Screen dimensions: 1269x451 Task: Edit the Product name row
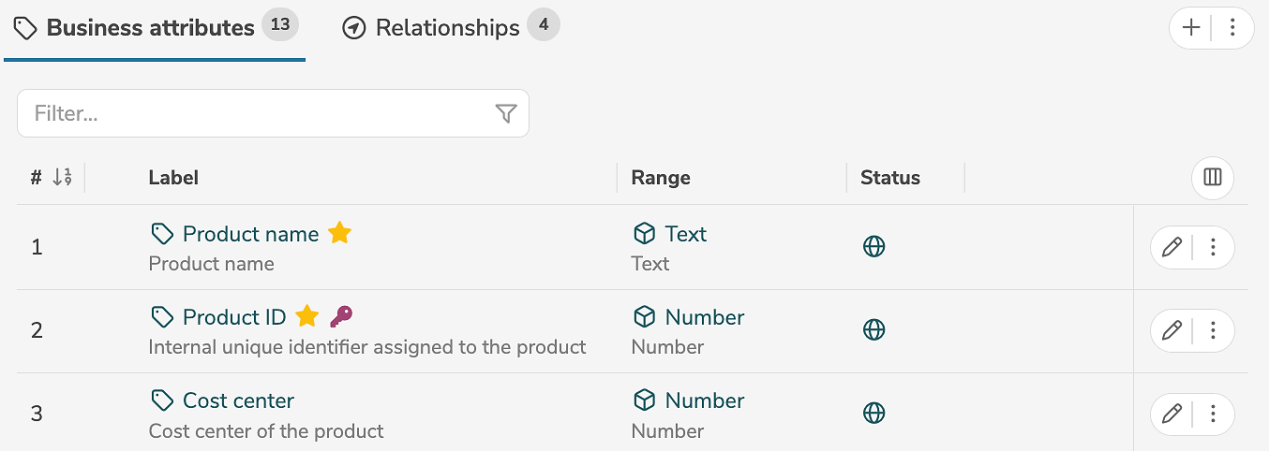(x=1172, y=247)
